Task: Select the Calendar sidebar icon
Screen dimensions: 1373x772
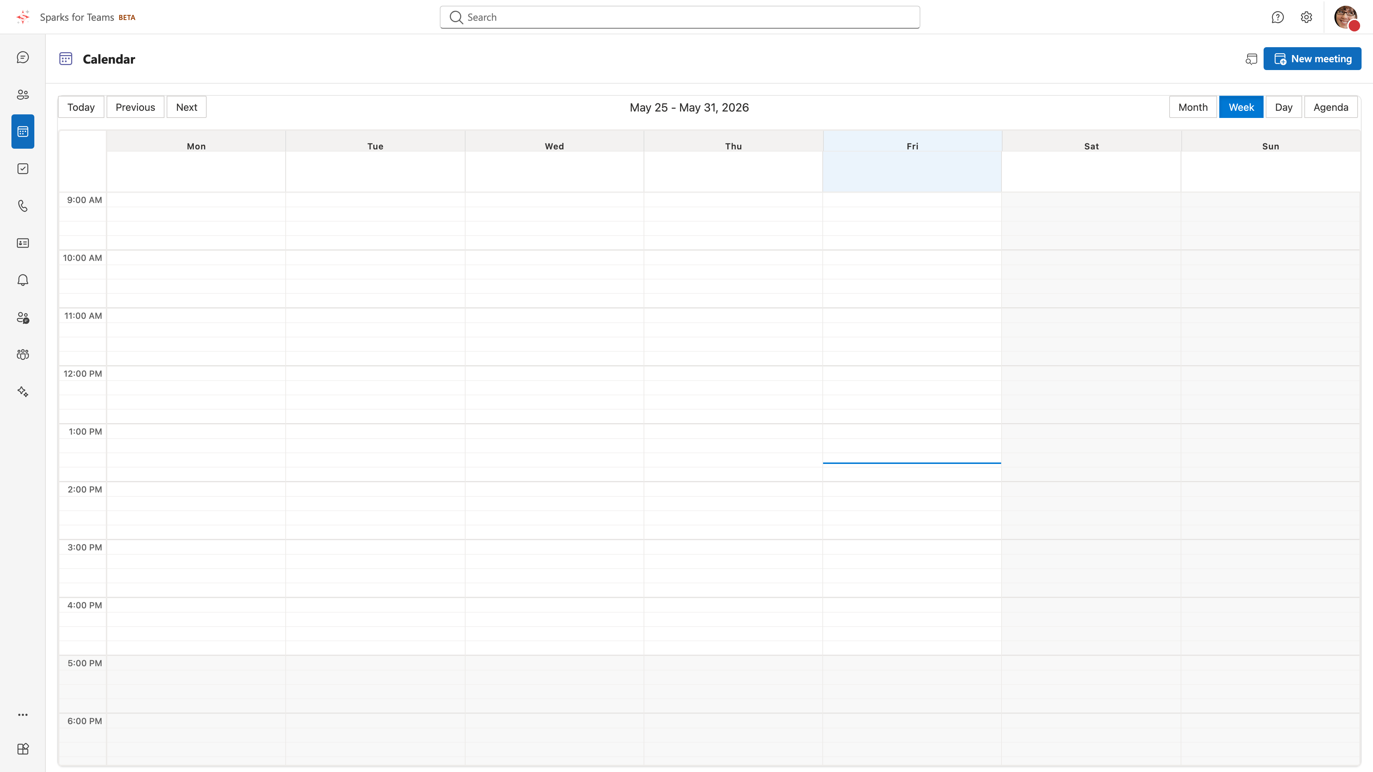Action: (23, 132)
